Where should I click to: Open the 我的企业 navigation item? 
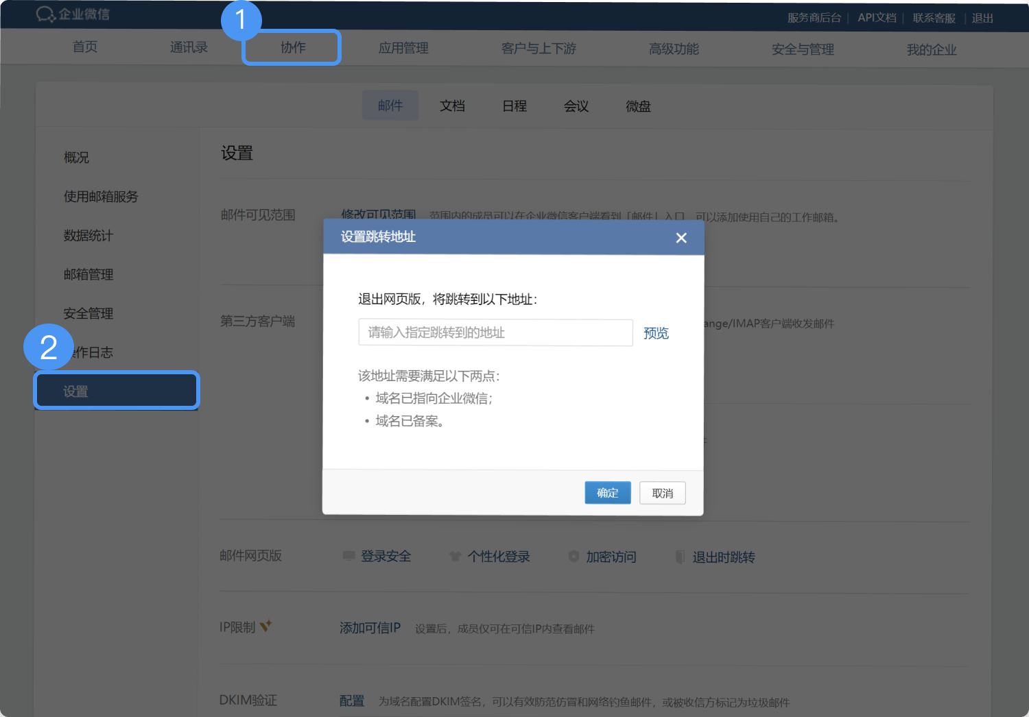pyautogui.click(x=932, y=50)
